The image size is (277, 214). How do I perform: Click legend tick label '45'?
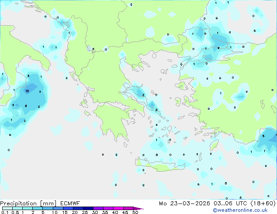125,212
